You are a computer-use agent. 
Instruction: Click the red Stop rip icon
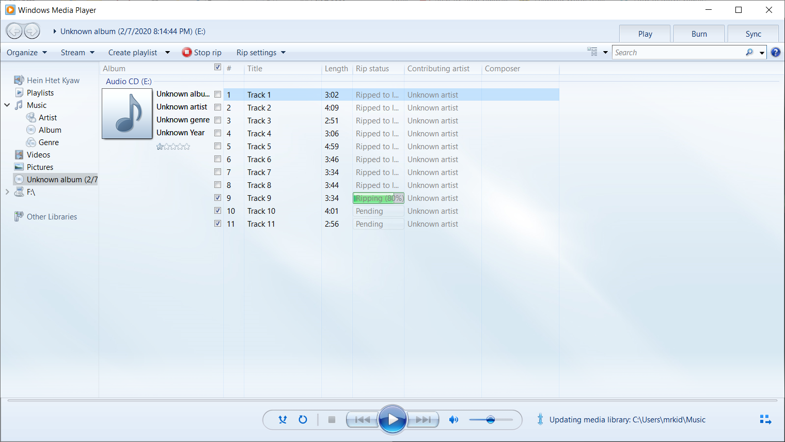point(187,52)
